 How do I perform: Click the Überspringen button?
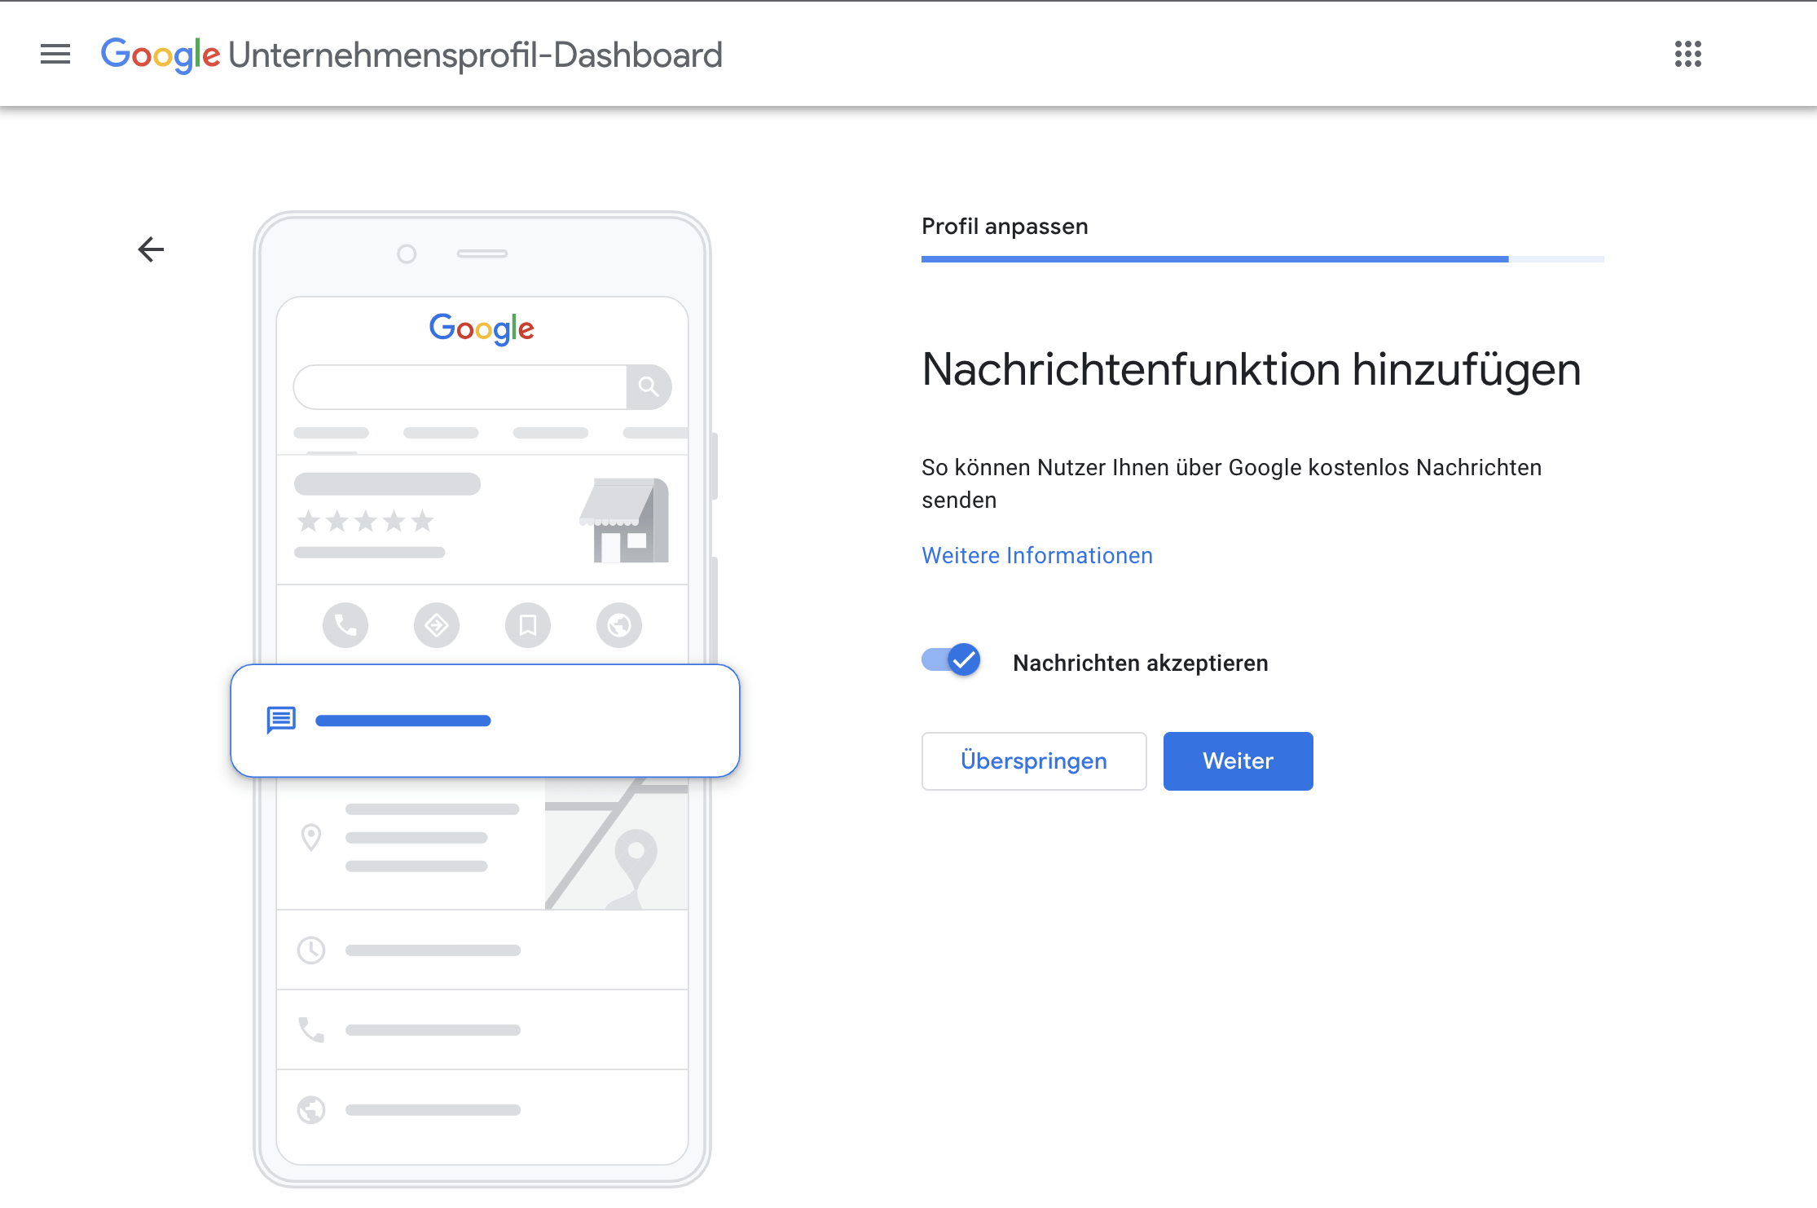[1034, 761]
